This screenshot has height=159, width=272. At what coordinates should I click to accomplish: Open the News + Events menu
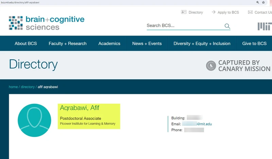point(147,43)
